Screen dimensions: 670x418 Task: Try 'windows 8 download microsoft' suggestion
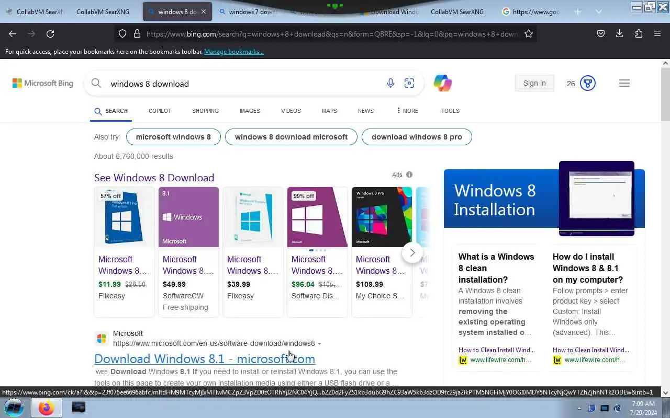click(291, 137)
